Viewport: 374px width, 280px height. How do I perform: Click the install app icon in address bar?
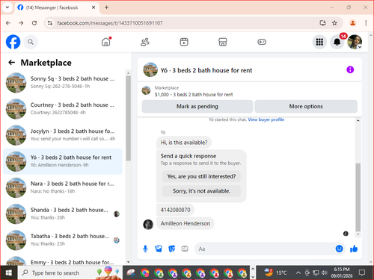click(x=322, y=23)
